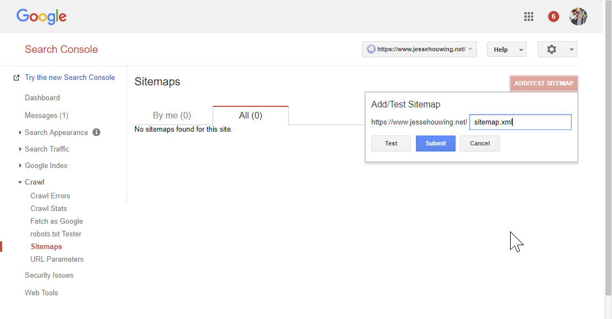Go to Fetch as Google
Viewport: 612px width, 319px height.
[x=57, y=221]
